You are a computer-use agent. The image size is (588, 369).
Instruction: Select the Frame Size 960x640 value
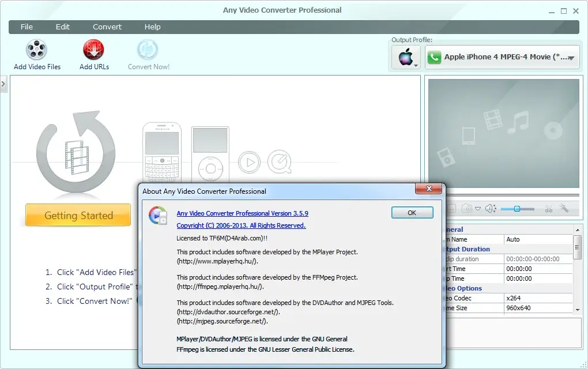538,308
